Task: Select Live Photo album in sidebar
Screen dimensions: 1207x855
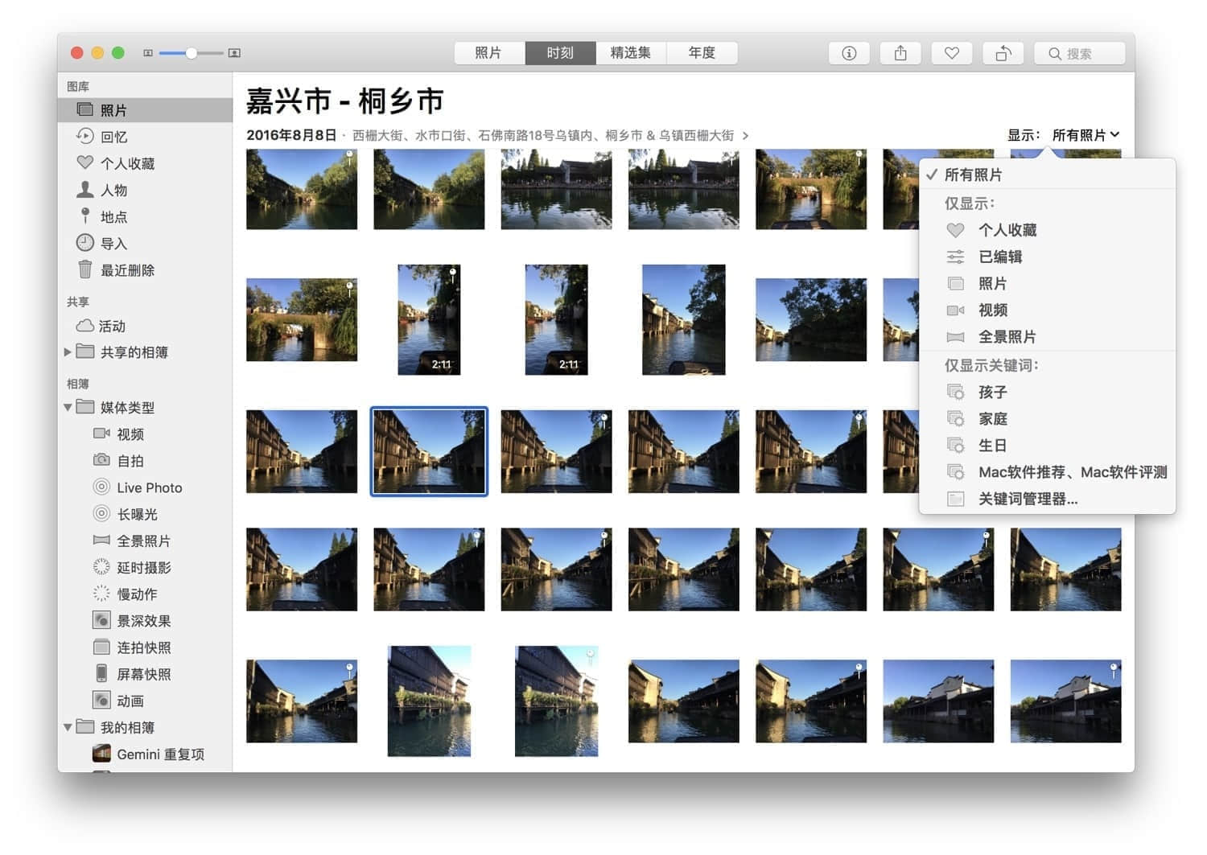Action: (x=145, y=487)
